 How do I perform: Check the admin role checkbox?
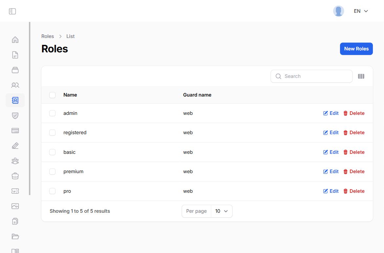(53, 113)
